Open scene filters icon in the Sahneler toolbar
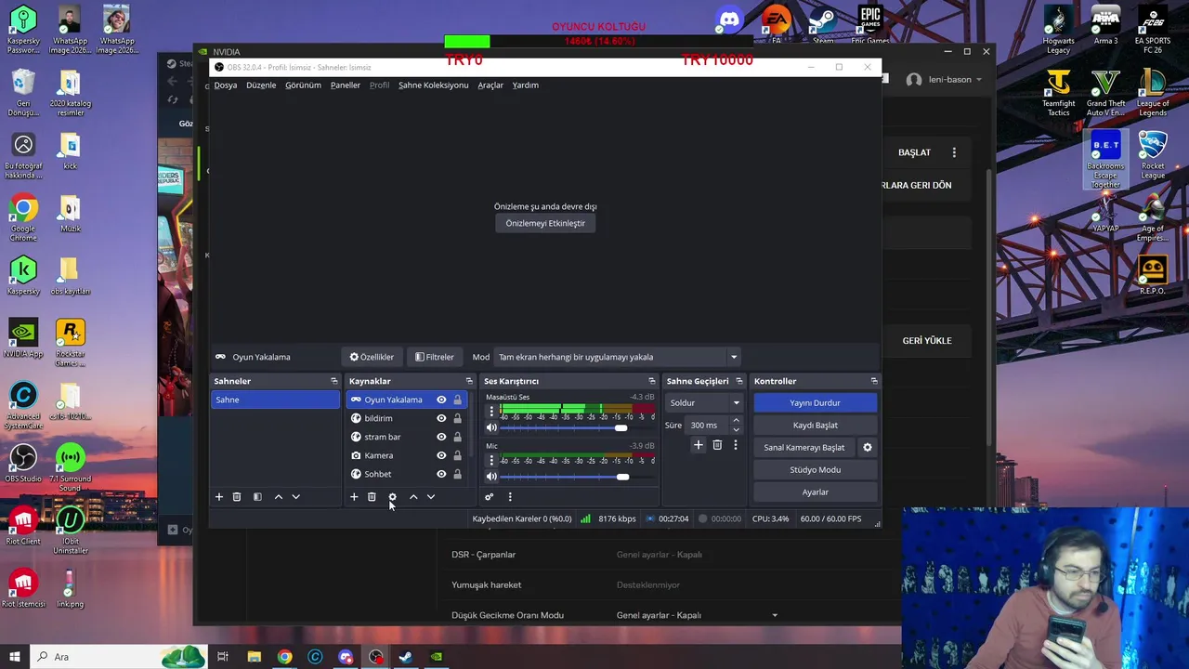Screen dimensions: 1189x669 pyautogui.click(x=257, y=497)
